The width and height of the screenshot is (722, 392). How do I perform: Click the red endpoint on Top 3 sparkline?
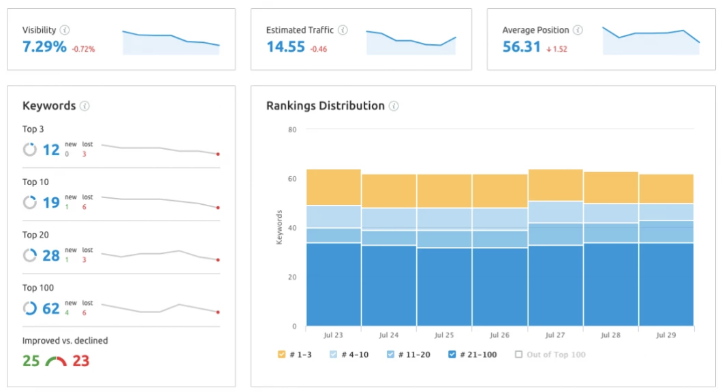217,154
